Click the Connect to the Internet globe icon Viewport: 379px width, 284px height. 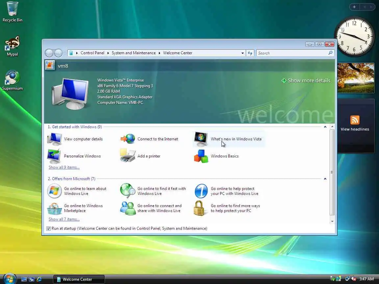tap(128, 139)
